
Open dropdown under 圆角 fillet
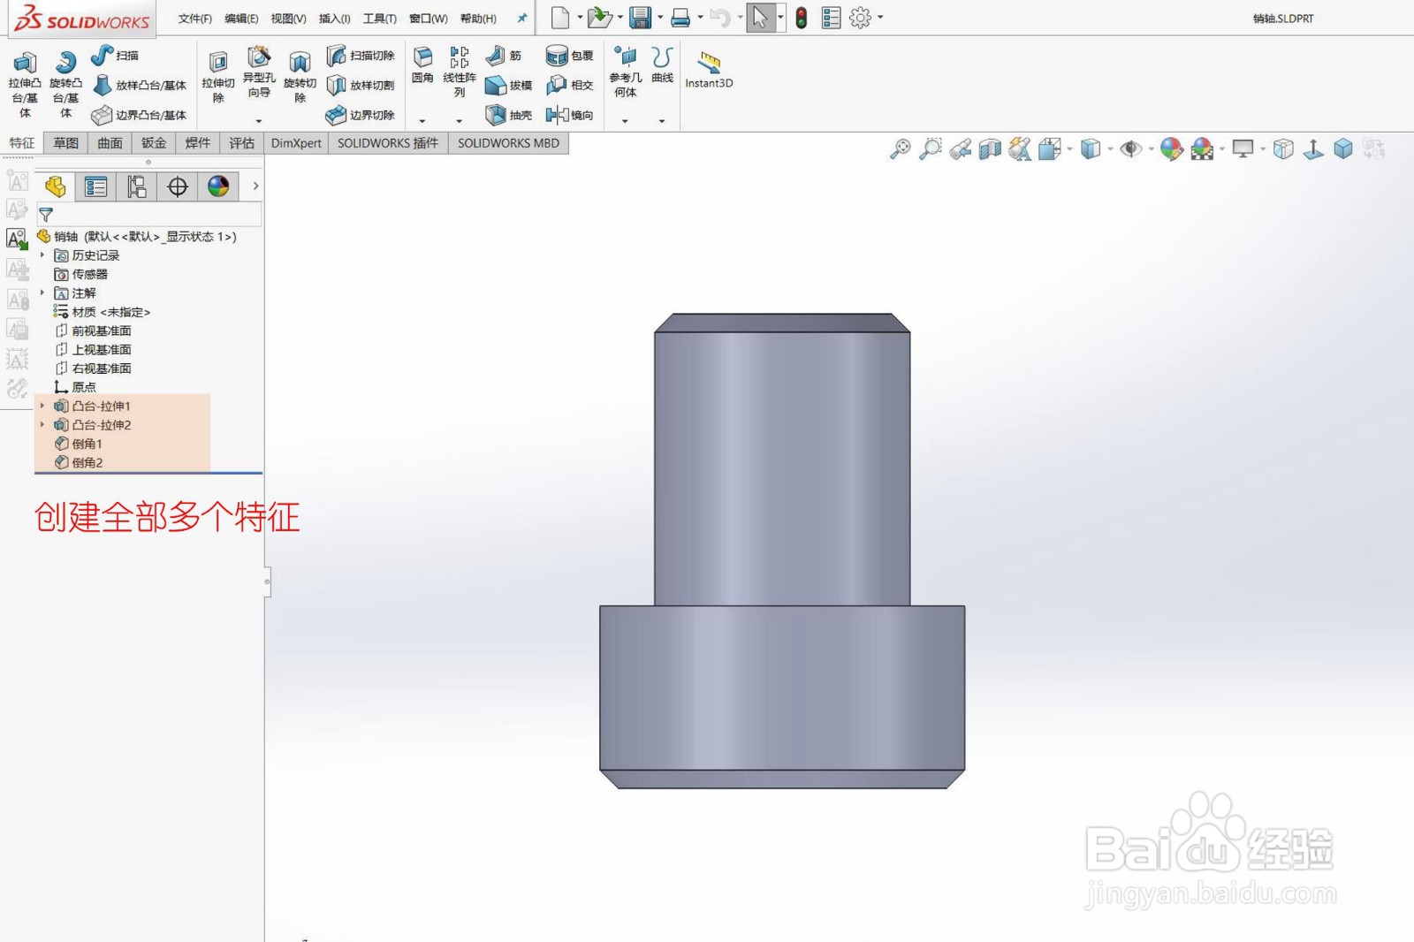coord(422,121)
